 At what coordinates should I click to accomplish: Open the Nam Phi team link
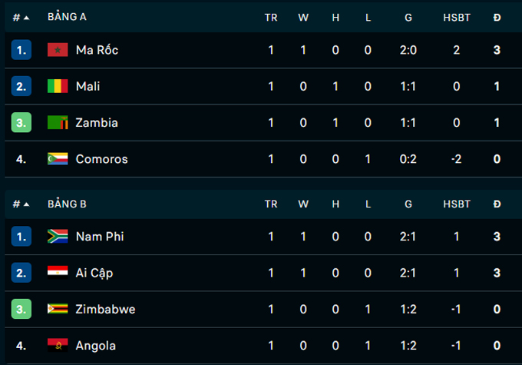(x=100, y=237)
